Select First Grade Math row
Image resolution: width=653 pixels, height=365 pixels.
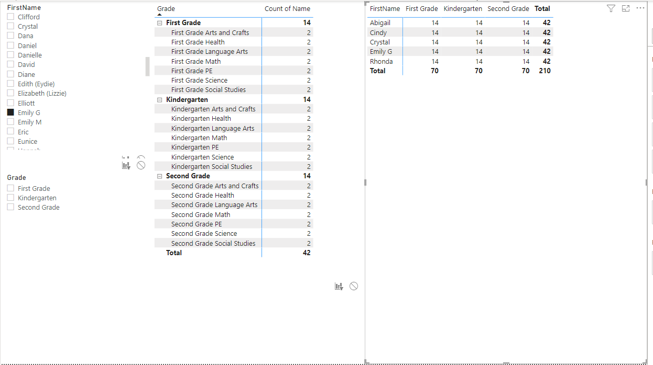[x=234, y=61]
